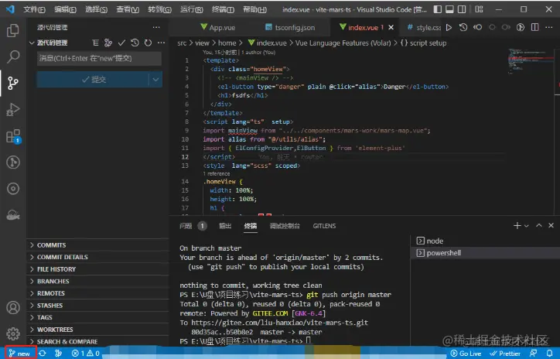Open Extensions view with update badge
The image size is (560, 359).
(x=13, y=136)
